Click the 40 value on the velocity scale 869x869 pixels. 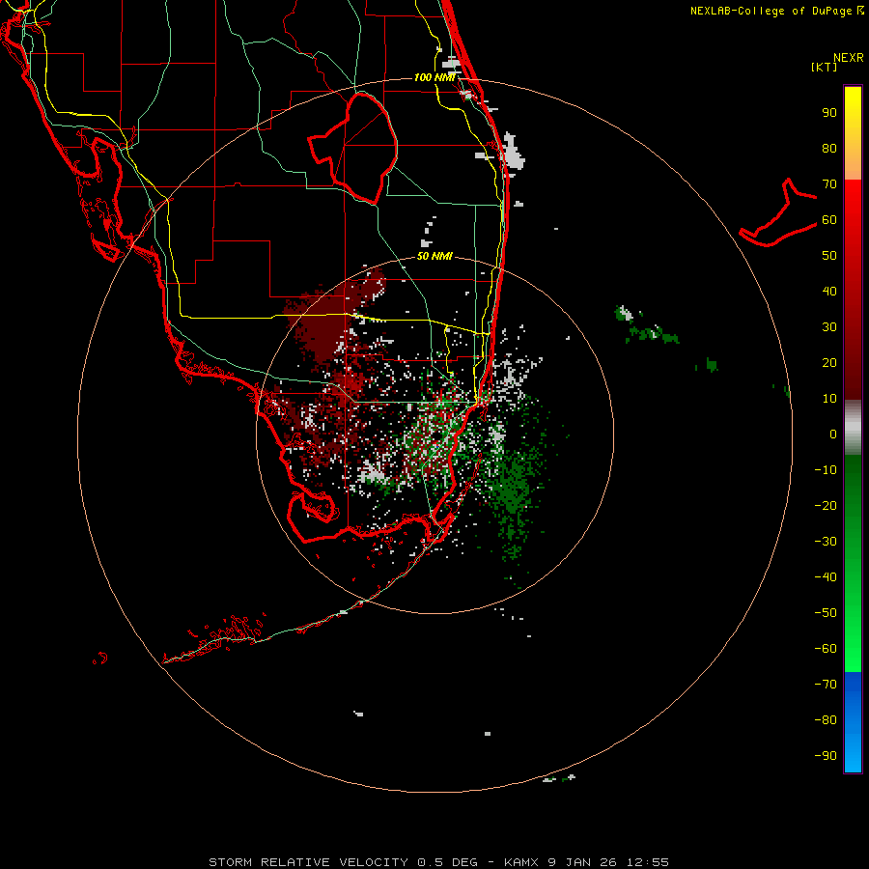829,291
